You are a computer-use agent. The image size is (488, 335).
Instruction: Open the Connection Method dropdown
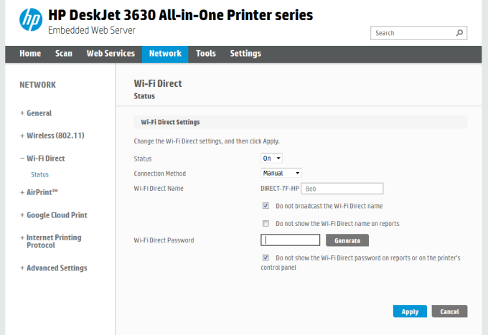281,173
